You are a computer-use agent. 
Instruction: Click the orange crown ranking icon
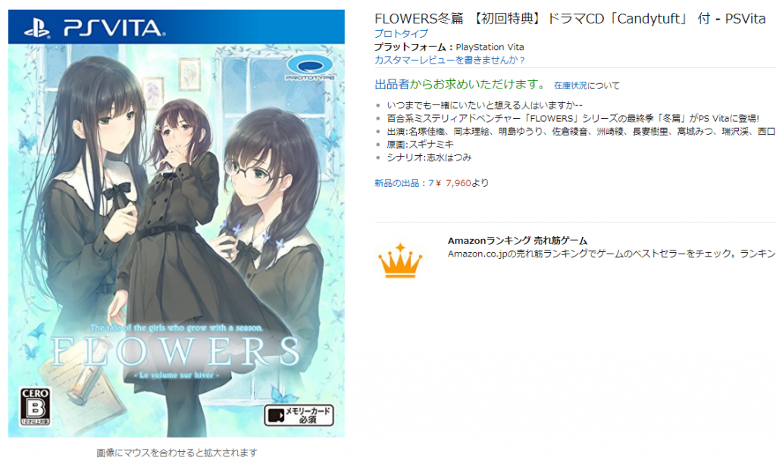pyautogui.click(x=400, y=260)
